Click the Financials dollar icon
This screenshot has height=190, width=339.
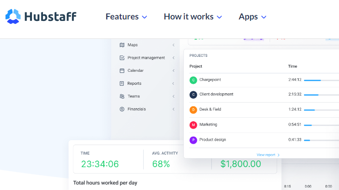[x=122, y=109]
